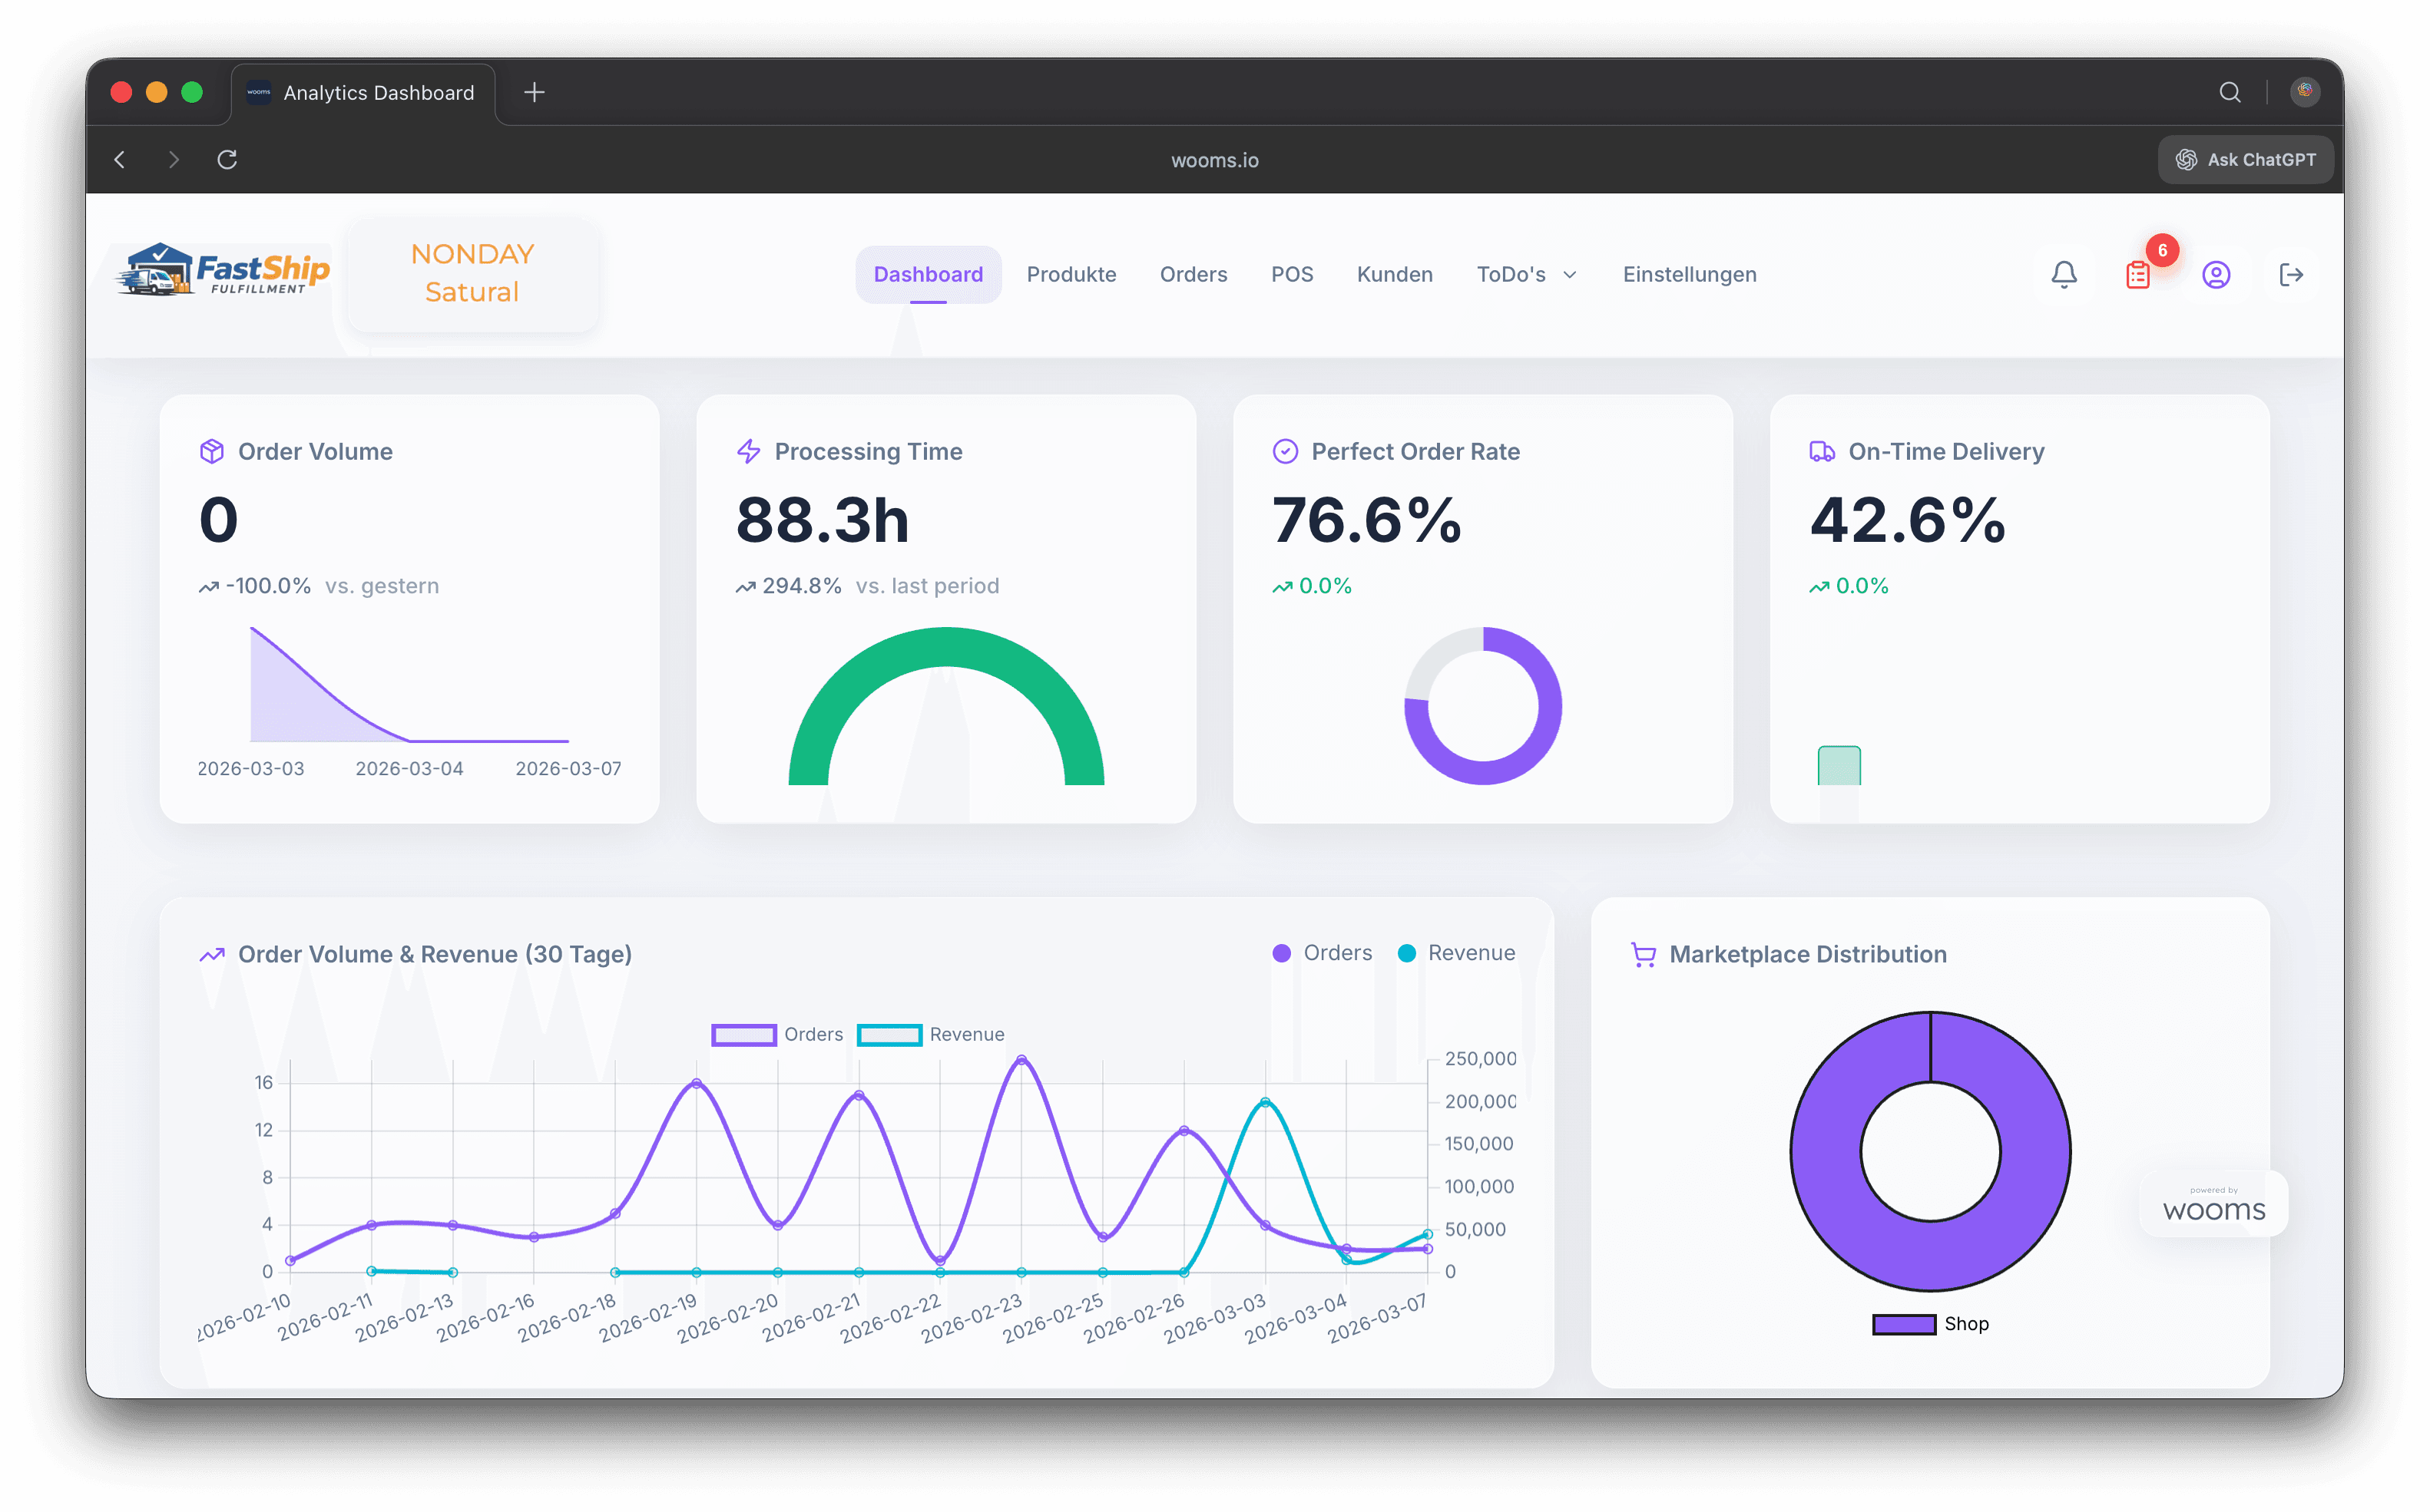Click the Ask ChatGPT button

coord(2246,160)
